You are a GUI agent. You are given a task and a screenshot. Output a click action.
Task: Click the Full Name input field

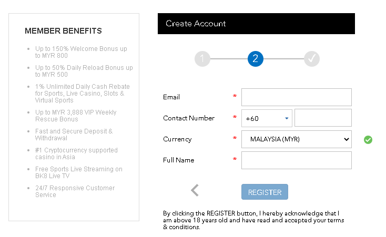(x=297, y=160)
